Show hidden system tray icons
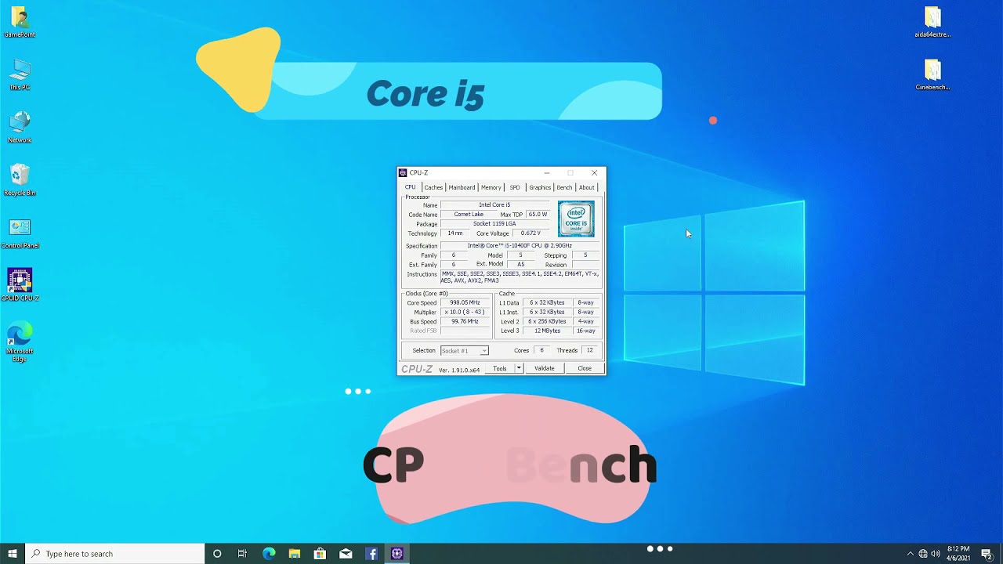The image size is (1003, 564). pos(910,554)
